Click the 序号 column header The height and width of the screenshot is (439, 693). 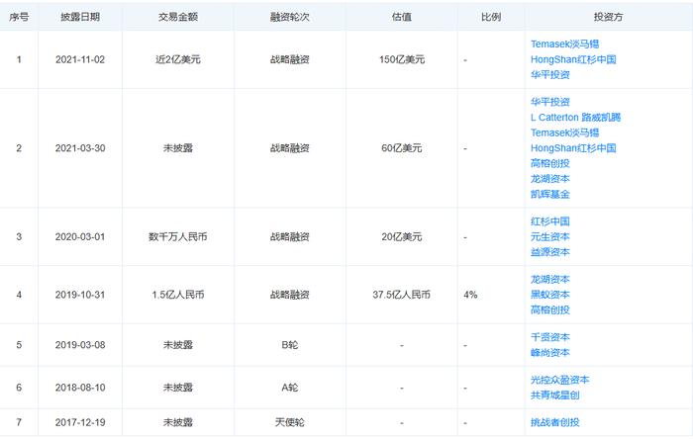tap(19, 17)
